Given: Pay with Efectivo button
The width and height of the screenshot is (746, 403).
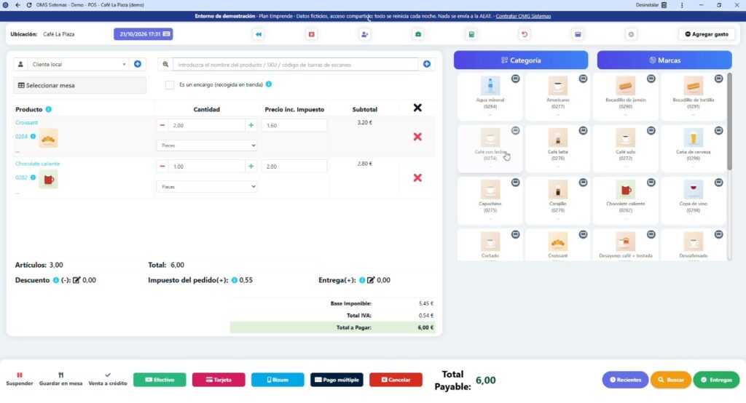Looking at the screenshot, I should (160, 380).
